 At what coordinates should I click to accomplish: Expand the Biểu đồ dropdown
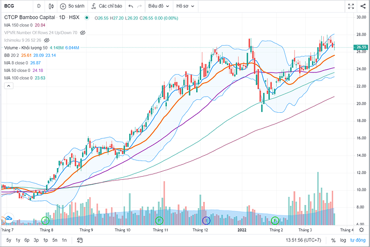click(160, 6)
